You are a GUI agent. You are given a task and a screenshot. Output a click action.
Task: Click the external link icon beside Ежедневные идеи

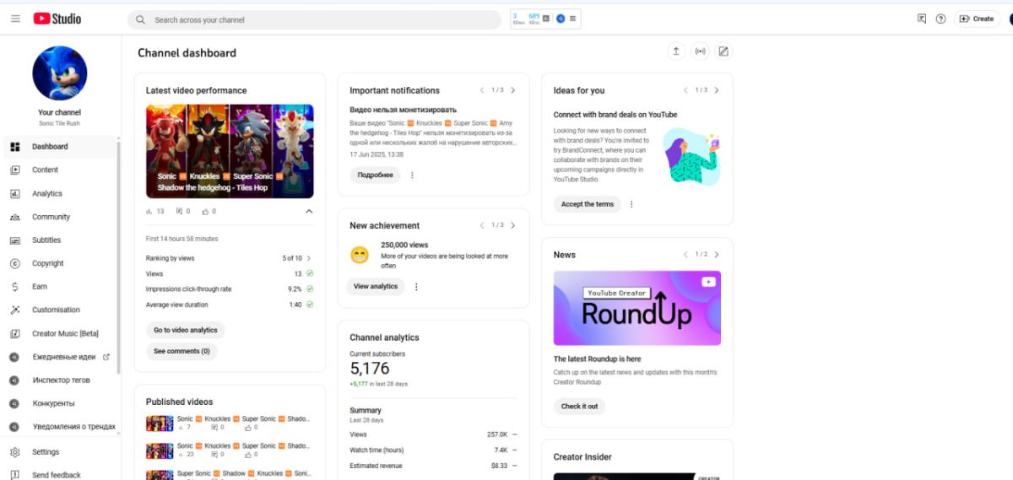tap(106, 357)
